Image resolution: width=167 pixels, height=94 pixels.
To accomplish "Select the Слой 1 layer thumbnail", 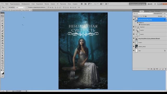I will (136, 42).
